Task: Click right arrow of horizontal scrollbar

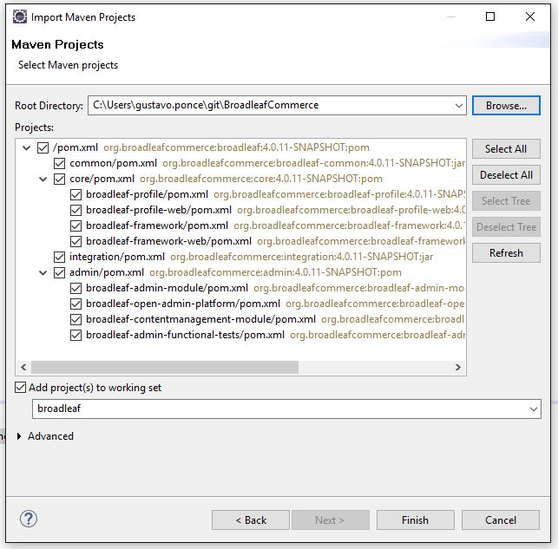Action: click(x=458, y=368)
